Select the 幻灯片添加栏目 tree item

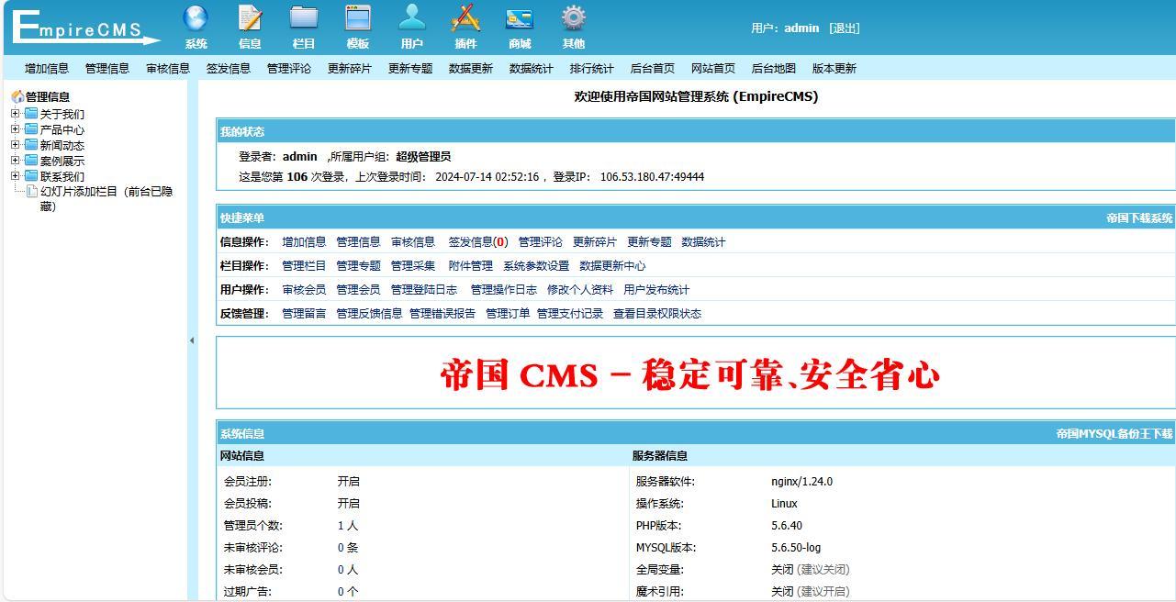[x=106, y=199]
